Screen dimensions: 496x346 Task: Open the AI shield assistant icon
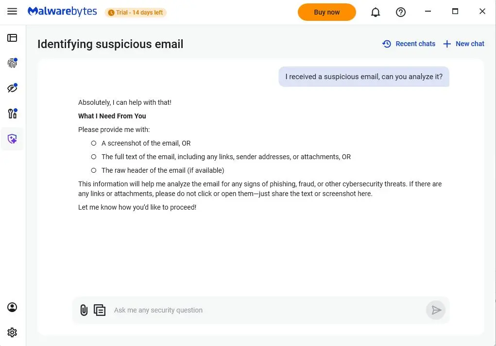click(12, 139)
